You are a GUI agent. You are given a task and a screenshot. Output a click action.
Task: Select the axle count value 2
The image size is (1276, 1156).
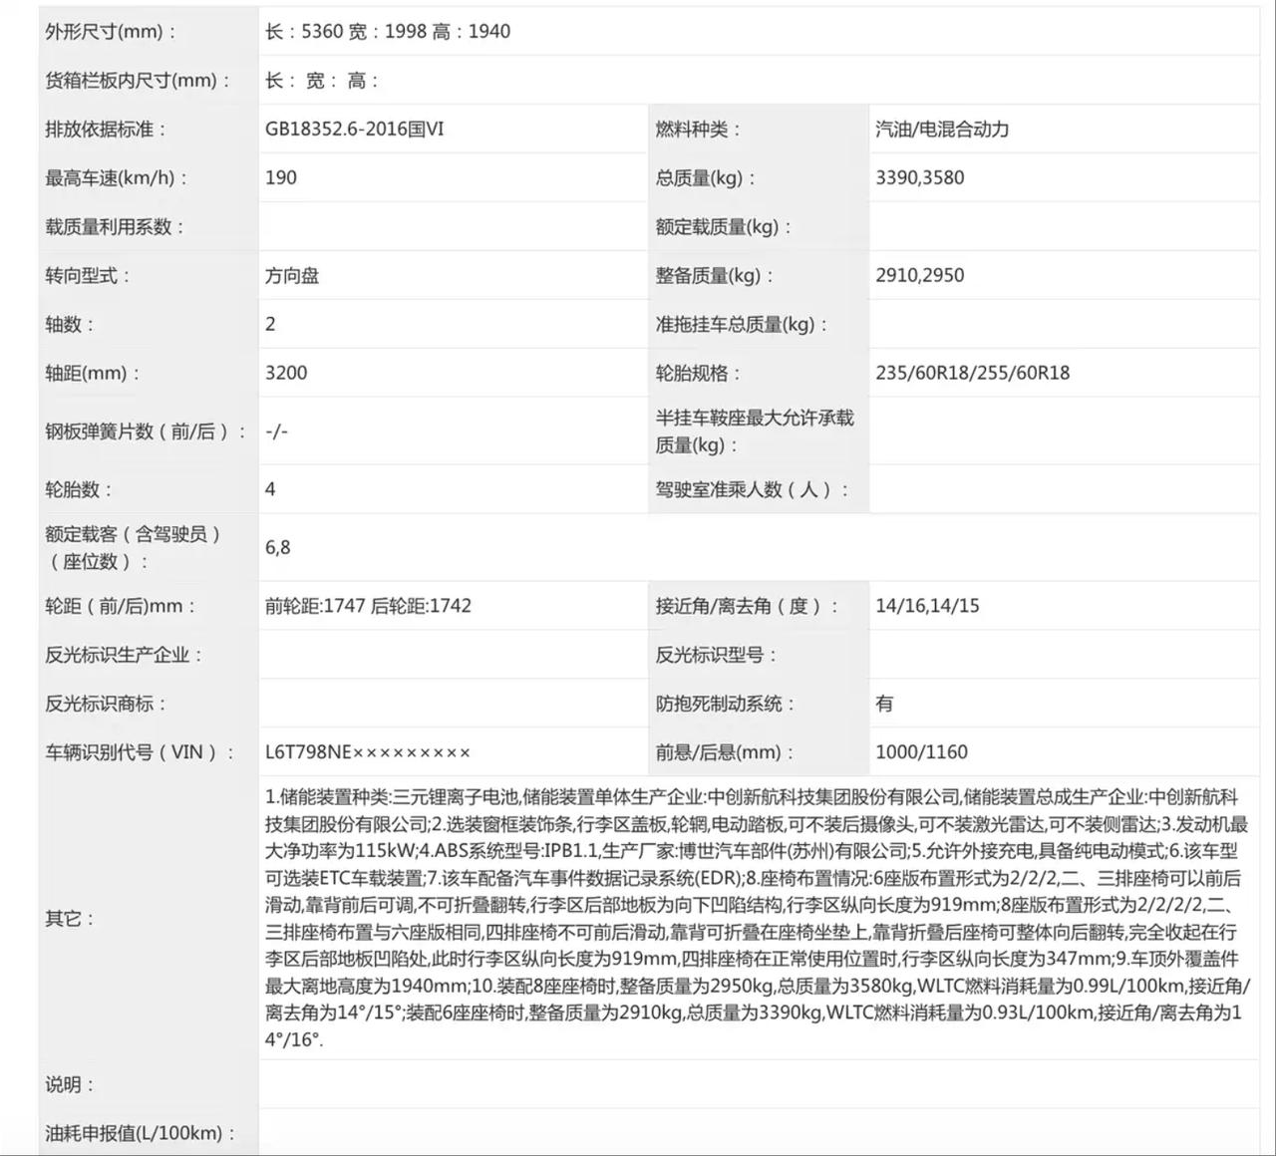tap(270, 325)
